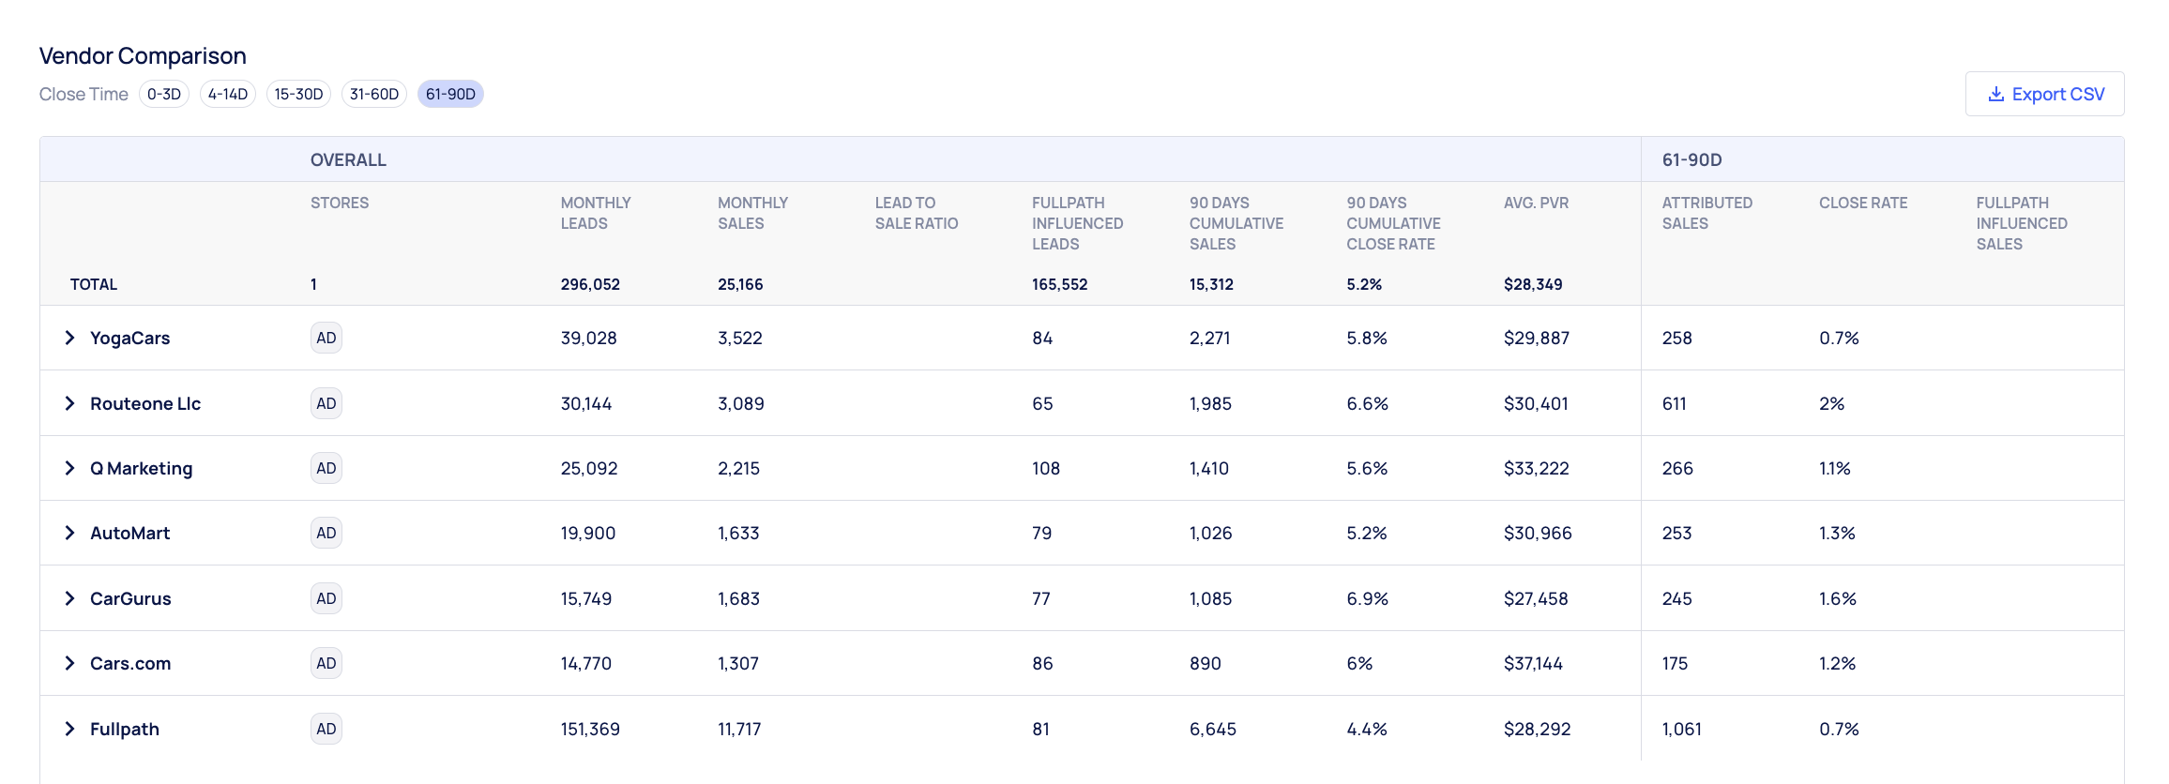Click the active 61-90D close time chip
The image size is (2169, 784).
(450, 94)
